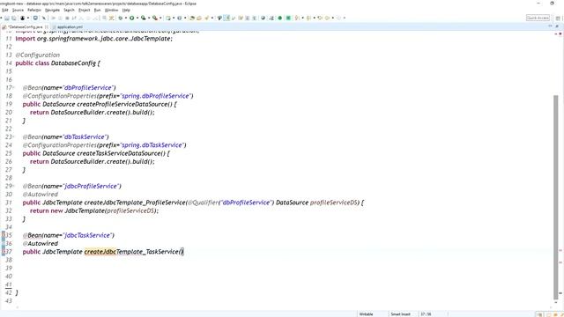Click the Back navigation arrow icon
This screenshot has height=317, width=564.
click(327, 18)
